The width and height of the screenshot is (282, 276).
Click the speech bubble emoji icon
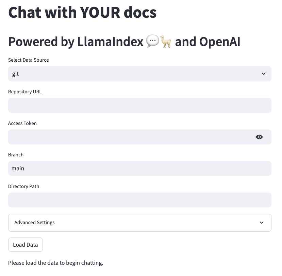tap(152, 42)
